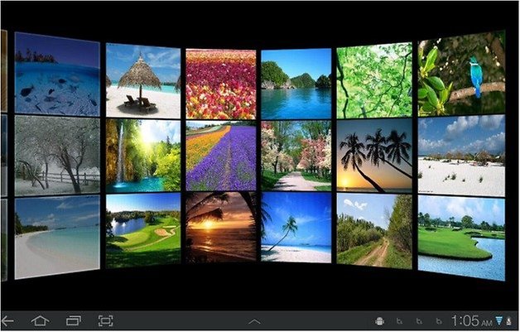Tap USB icon beside the Android icon

tap(400, 321)
